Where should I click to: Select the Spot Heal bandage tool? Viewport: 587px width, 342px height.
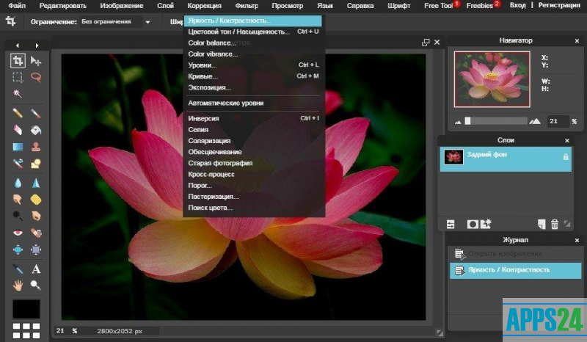pyautogui.click(x=36, y=233)
